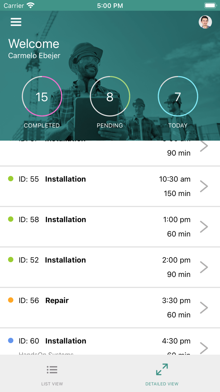Click the TODAY progress ring showing 7
Screen dimensions: 220x392
point(178,96)
